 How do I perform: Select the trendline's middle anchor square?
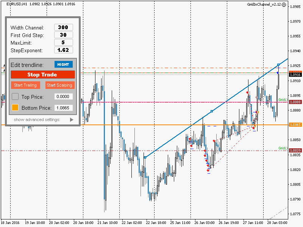[212, 111]
